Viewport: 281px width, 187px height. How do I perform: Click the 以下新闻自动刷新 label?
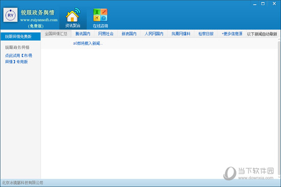(x=262, y=34)
